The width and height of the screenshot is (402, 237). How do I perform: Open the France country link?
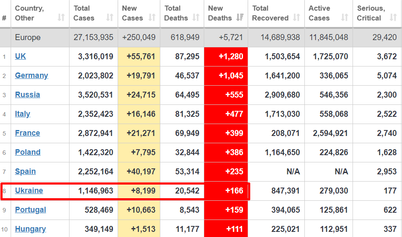coord(27,133)
